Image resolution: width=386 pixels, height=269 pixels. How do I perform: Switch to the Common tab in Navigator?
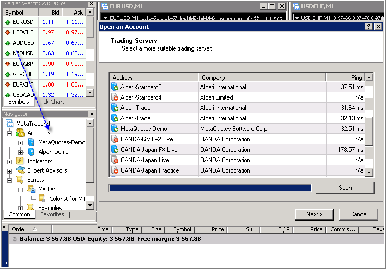click(19, 214)
